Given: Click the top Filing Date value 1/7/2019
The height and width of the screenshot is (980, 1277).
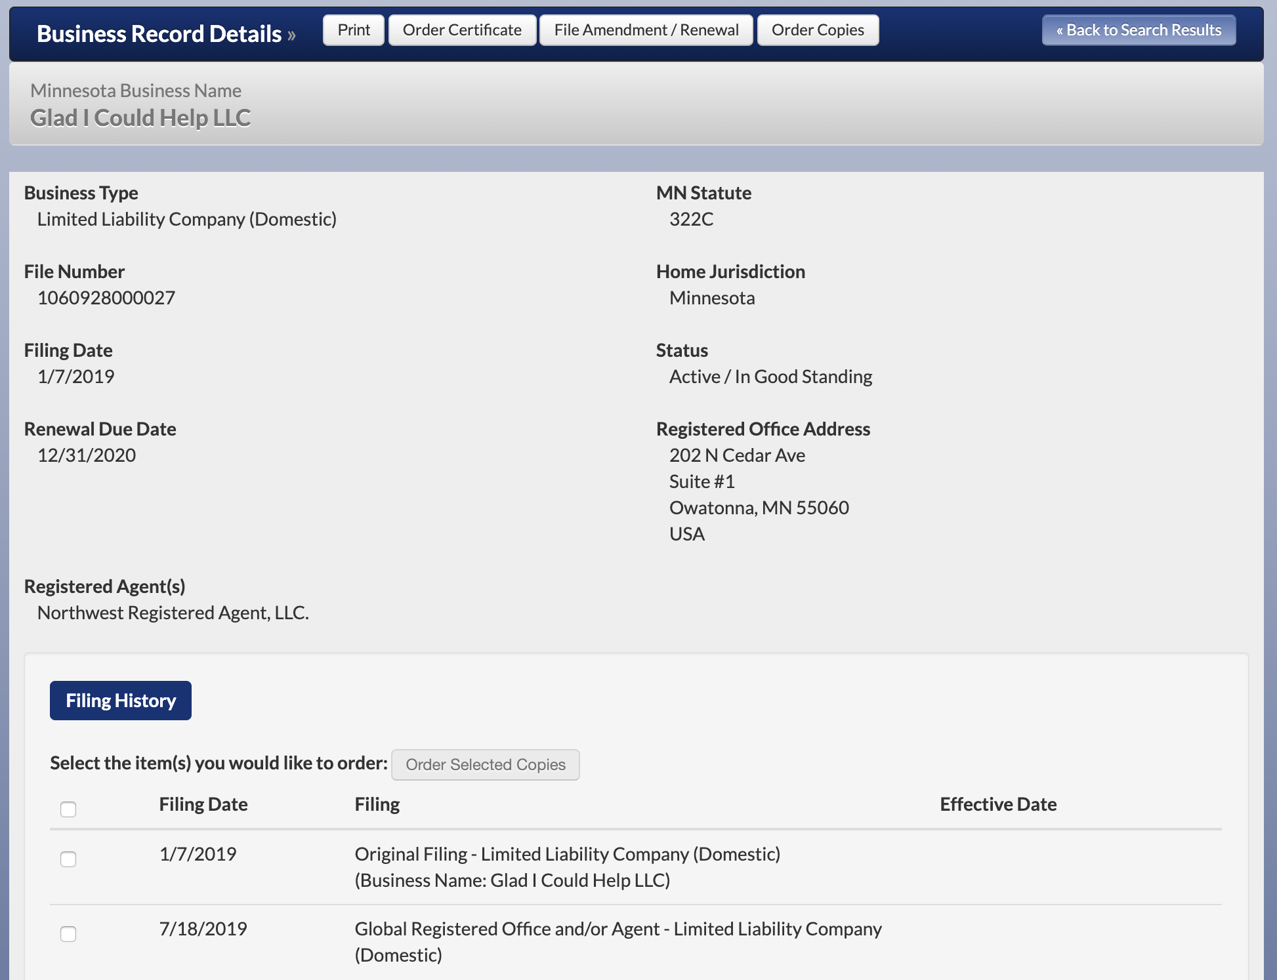Looking at the screenshot, I should coord(76,377).
